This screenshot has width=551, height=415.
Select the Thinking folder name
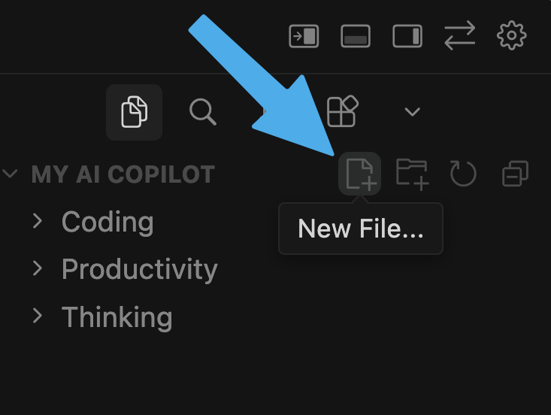pos(117,317)
